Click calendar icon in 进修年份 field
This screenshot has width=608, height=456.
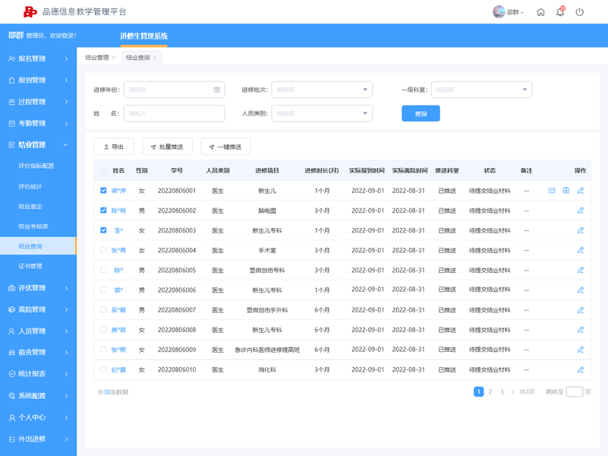217,90
